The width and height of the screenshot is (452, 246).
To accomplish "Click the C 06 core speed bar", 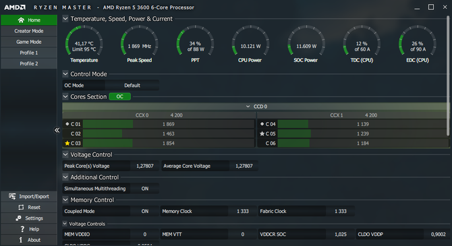I will point(363,143).
